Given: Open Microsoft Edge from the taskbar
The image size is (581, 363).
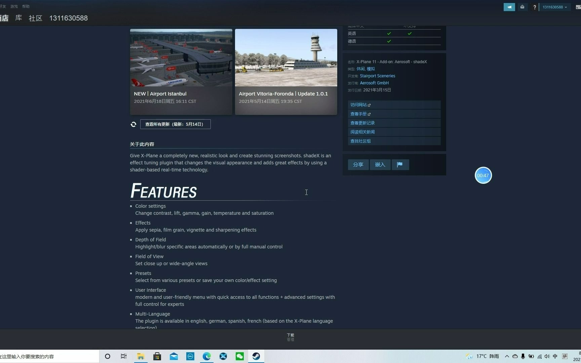Looking at the screenshot, I should tap(207, 356).
